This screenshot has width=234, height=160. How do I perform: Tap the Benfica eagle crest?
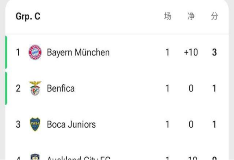(35, 88)
